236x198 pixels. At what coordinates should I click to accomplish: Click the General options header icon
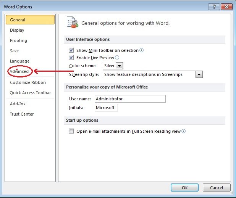click(73, 22)
